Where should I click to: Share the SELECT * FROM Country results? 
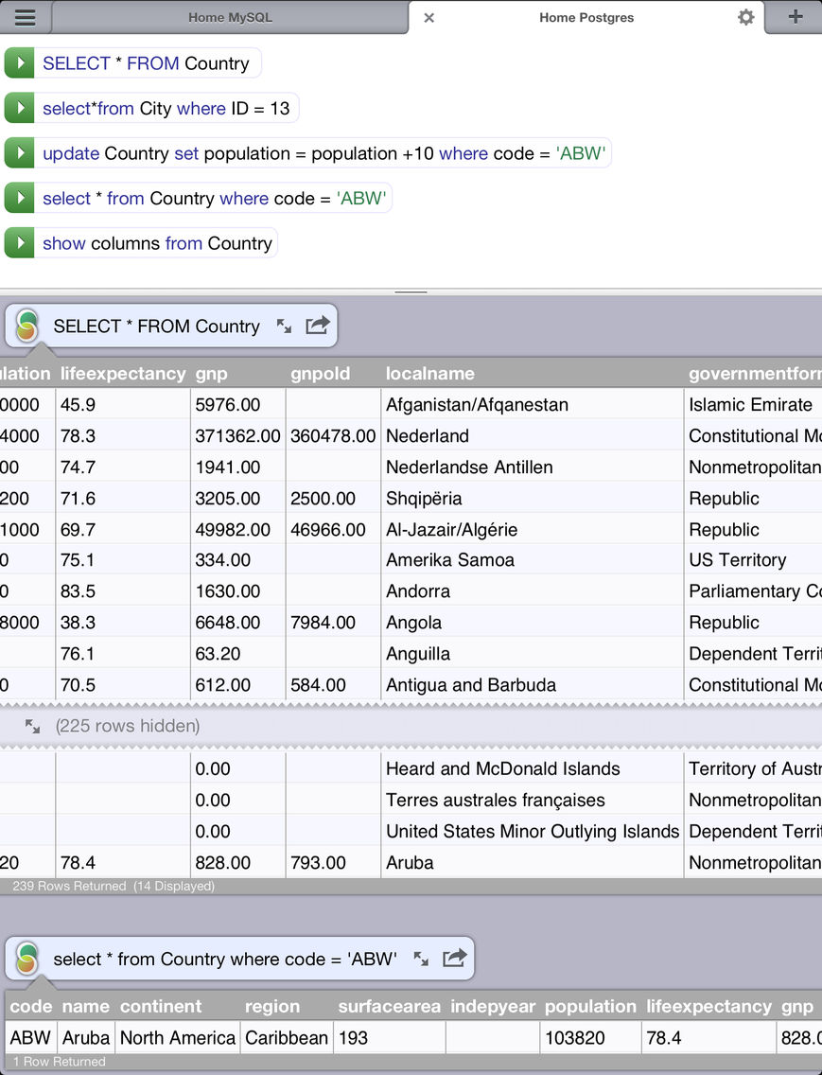318,325
